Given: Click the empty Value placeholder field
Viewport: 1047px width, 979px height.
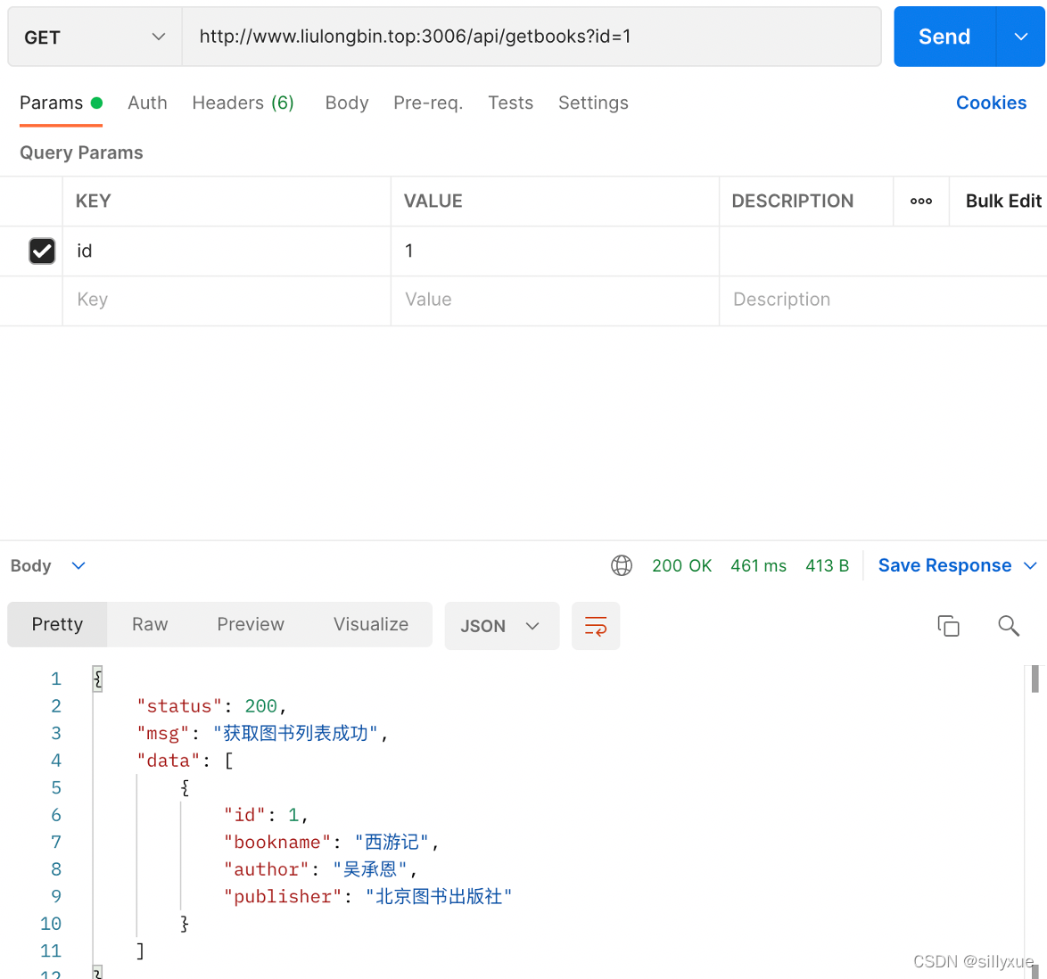Looking at the screenshot, I should point(555,300).
